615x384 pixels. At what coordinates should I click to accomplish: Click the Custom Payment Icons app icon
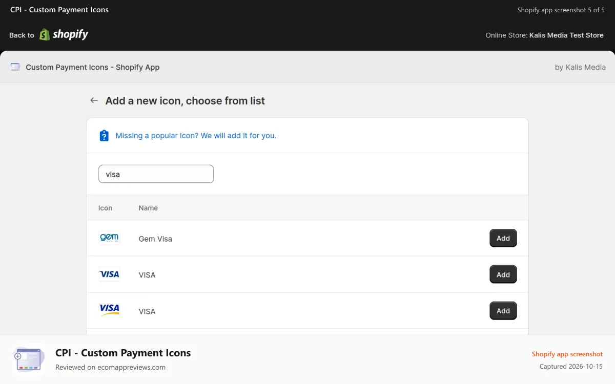15,67
